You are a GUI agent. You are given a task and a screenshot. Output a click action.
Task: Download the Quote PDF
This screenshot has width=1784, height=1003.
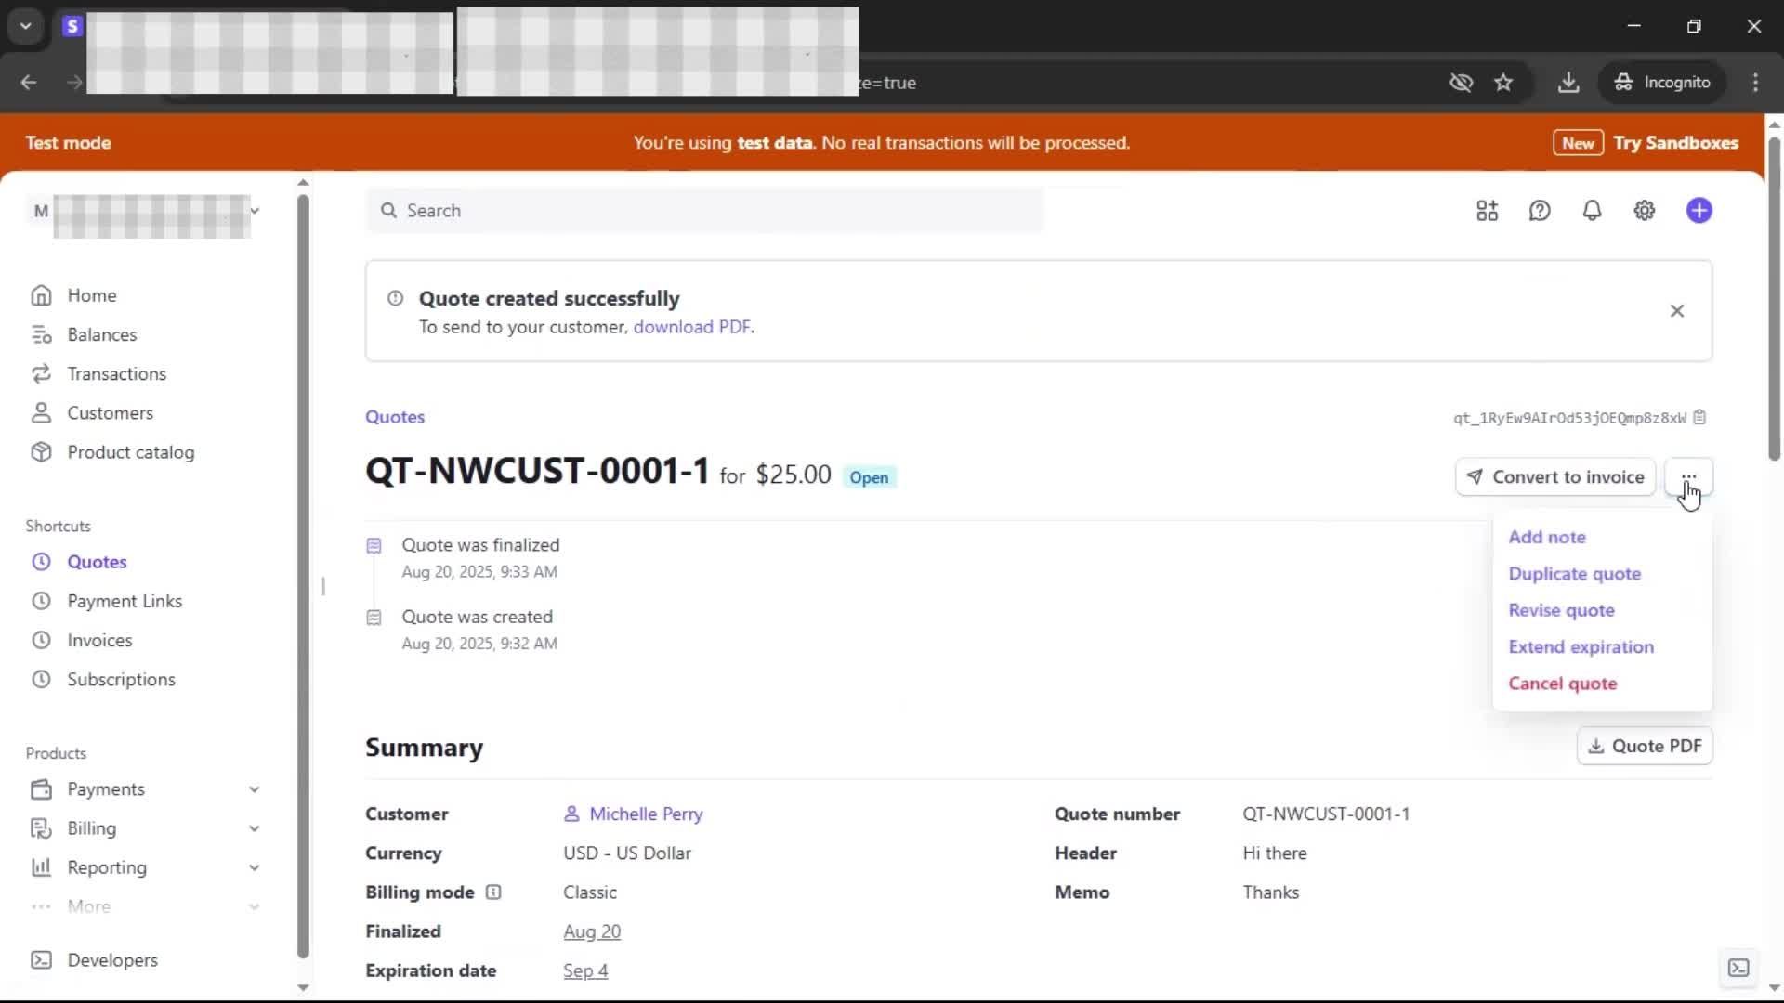point(1644,746)
